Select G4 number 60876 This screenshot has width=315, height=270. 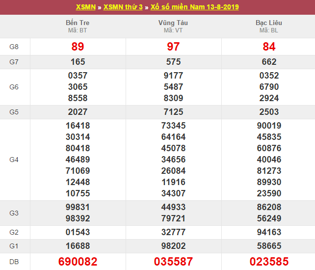[x=269, y=148]
